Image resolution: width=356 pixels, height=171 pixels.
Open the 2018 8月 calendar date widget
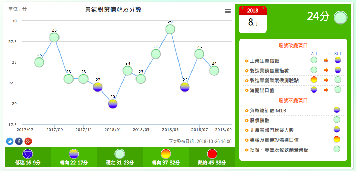[253, 20]
